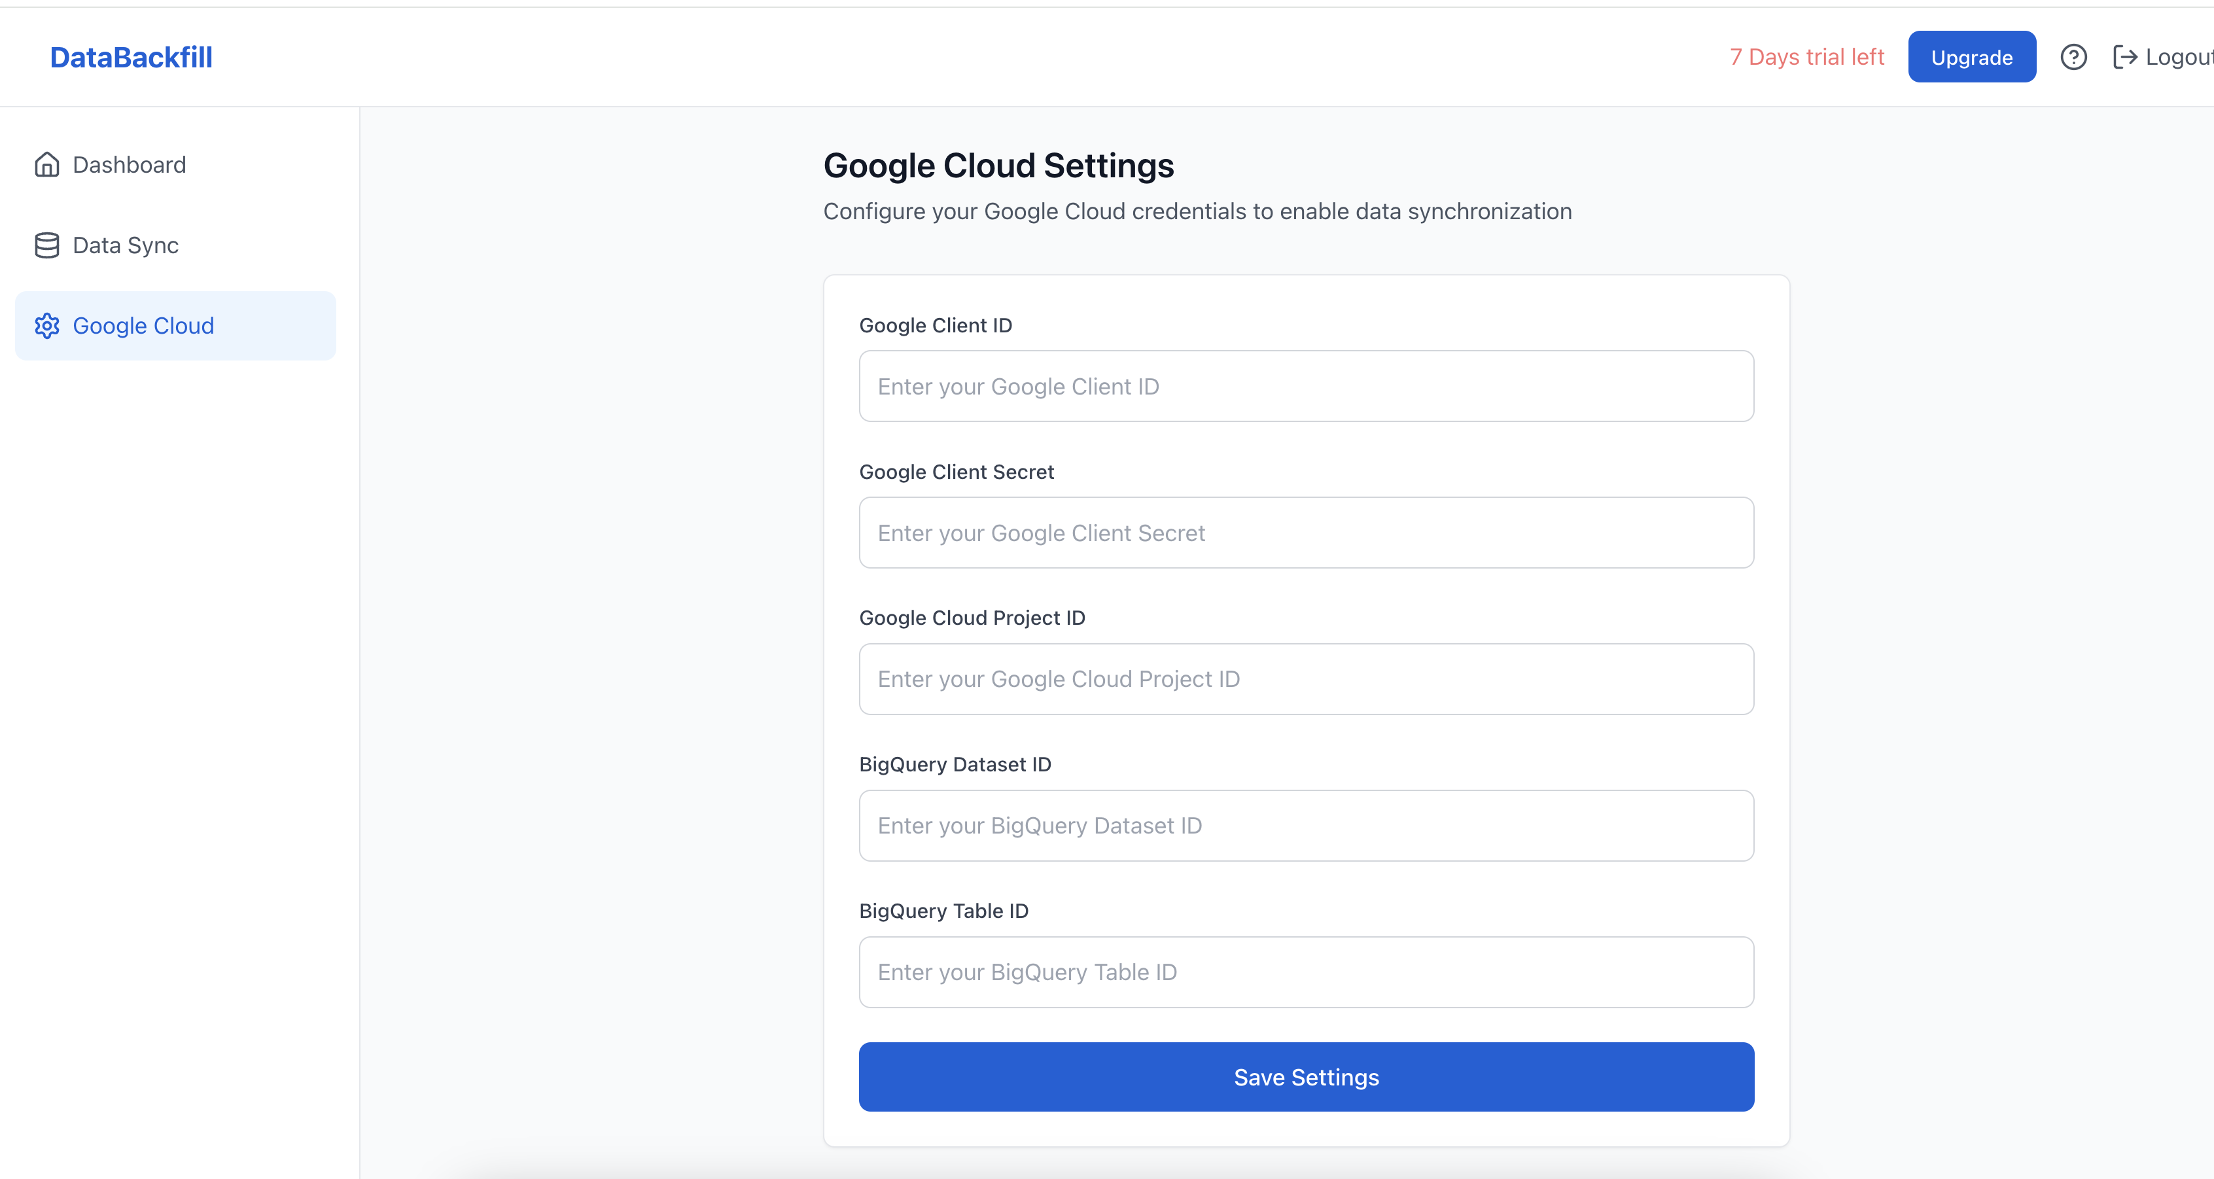Focus the BigQuery Table ID field
The width and height of the screenshot is (2214, 1179).
pyautogui.click(x=1305, y=972)
